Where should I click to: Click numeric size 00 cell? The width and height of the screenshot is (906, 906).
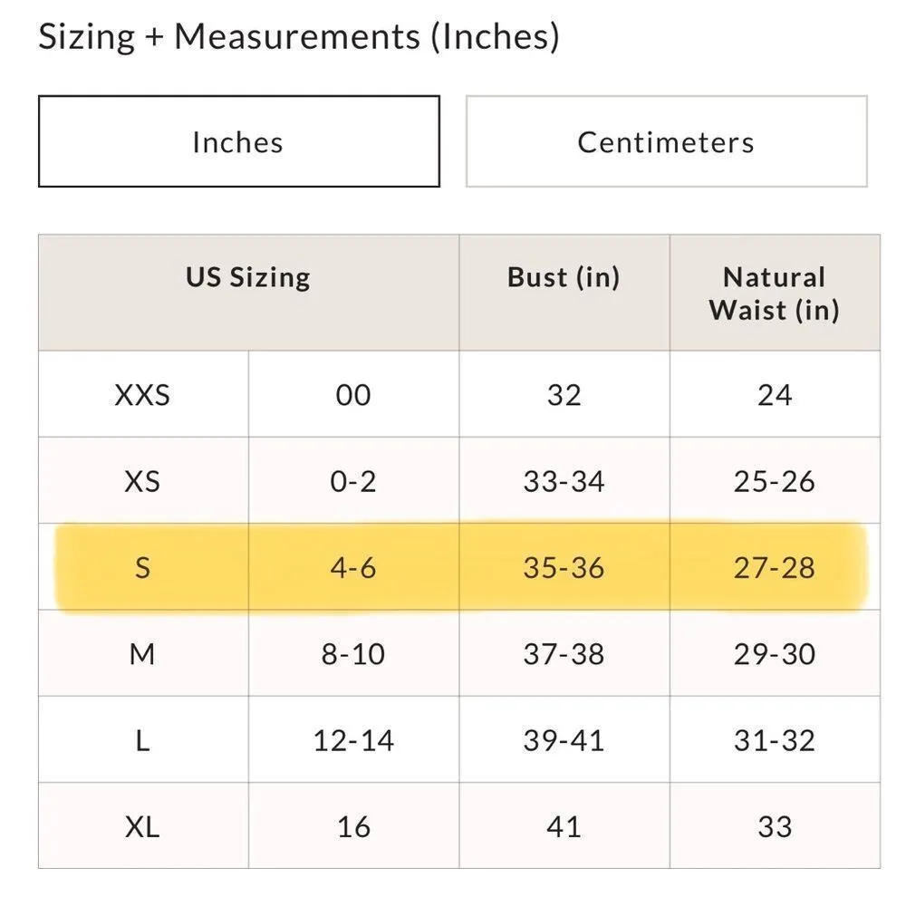tap(353, 395)
